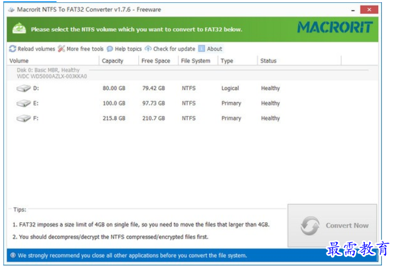Viewport: 394px width, 266px height.
Task: Select Check for update label
Action: 174,49
